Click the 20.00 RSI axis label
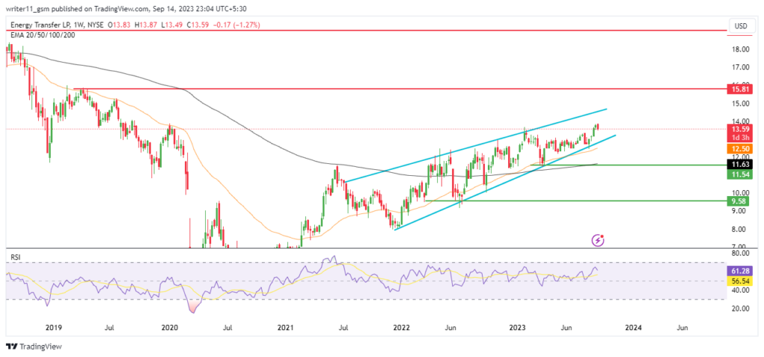Image resolution: width=764 pixels, height=357 pixels. pos(739,309)
